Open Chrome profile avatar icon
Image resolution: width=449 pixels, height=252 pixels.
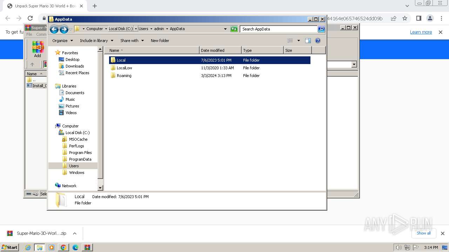[x=430, y=18]
